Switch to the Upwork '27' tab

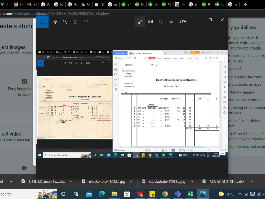126,5
